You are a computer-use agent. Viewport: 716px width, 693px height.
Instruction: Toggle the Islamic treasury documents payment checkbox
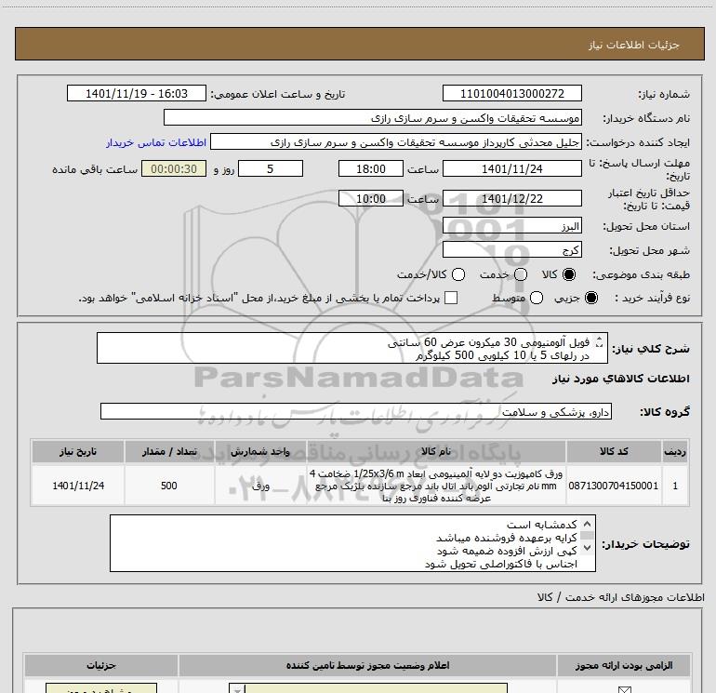451,298
